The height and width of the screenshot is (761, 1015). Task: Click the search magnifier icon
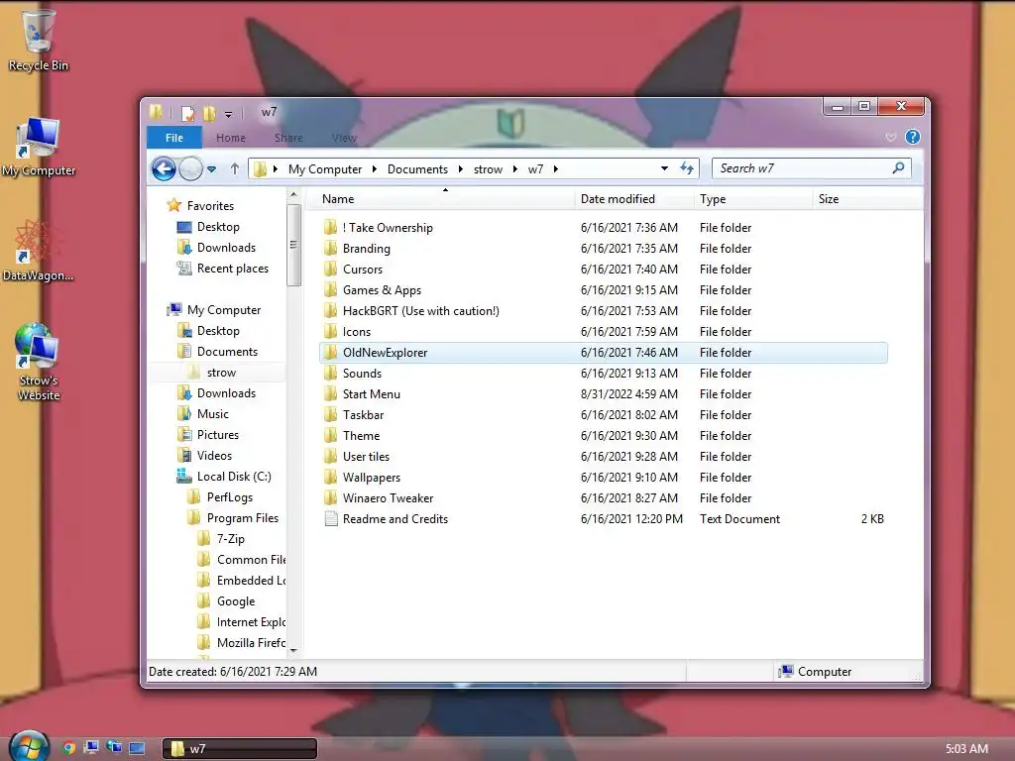tap(898, 168)
